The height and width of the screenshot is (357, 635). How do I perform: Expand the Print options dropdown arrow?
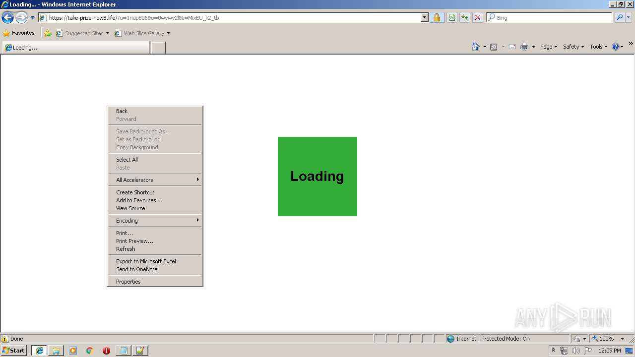click(533, 47)
